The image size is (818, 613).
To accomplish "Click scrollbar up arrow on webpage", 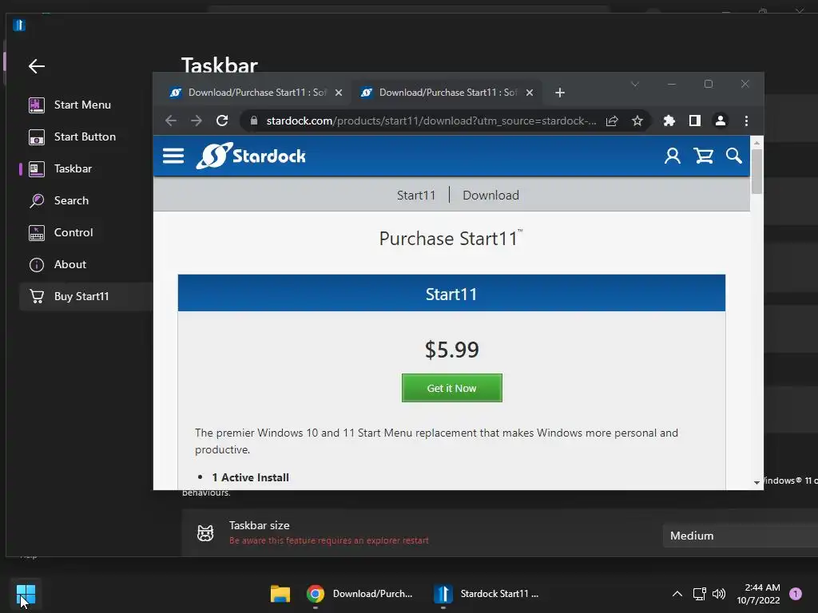I will point(756,142).
